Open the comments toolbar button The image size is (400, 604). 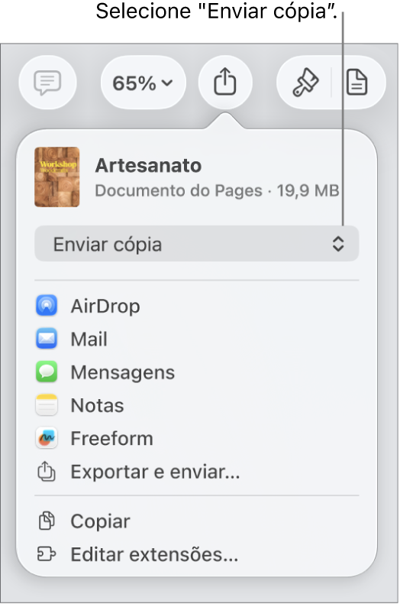(x=47, y=83)
